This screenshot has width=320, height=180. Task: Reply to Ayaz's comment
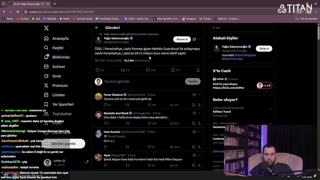(x=105, y=165)
